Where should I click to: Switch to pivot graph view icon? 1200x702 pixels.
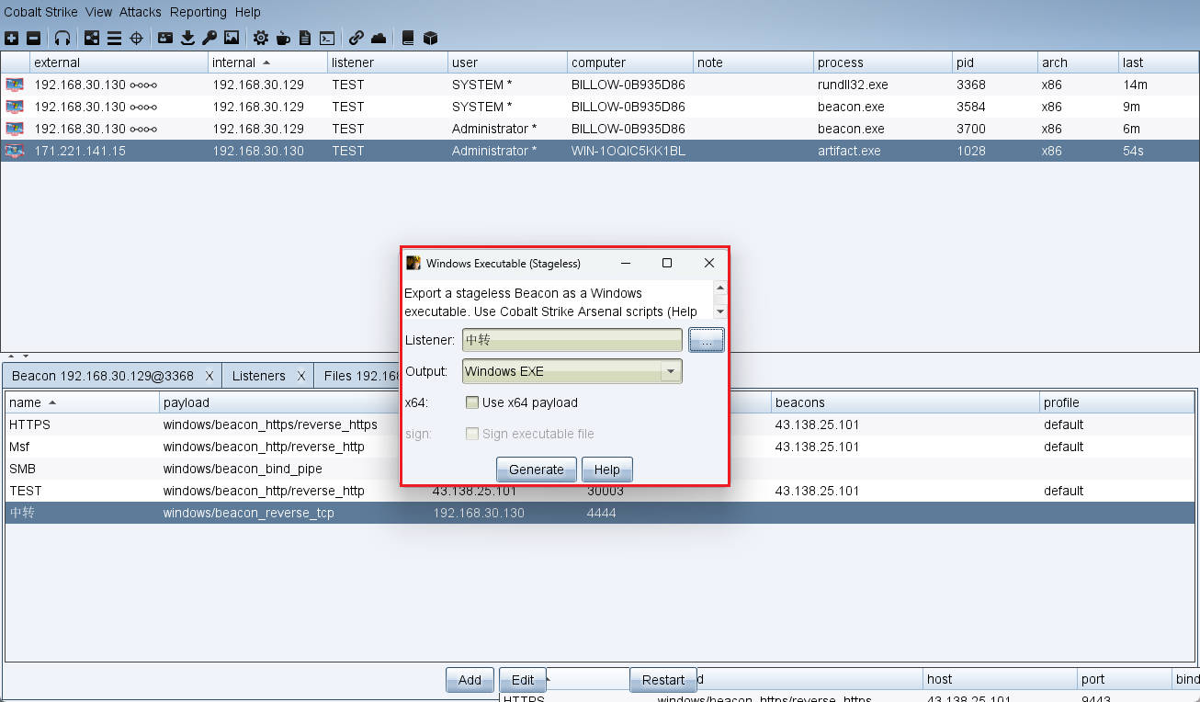(92, 38)
